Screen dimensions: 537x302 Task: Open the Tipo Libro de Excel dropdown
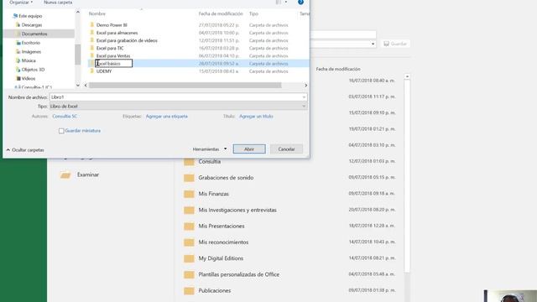click(178, 107)
